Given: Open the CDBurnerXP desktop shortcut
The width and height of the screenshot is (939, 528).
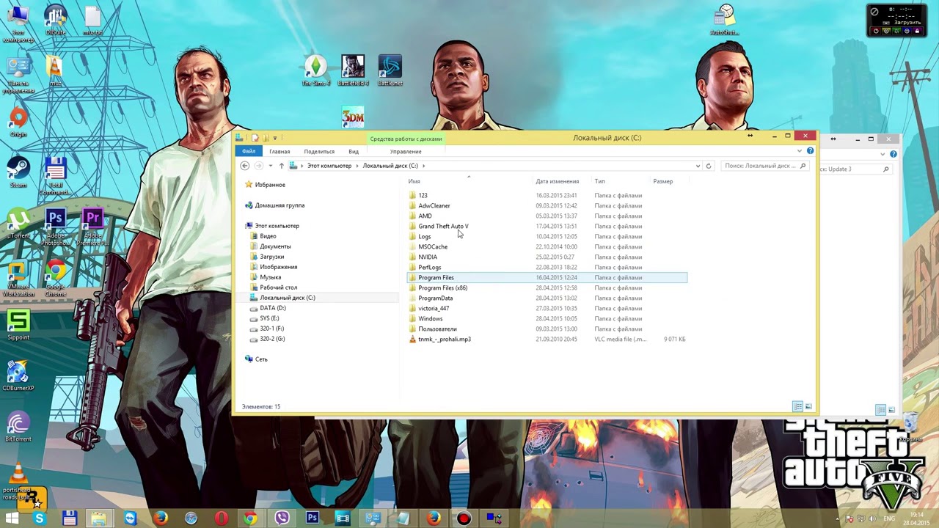Looking at the screenshot, I should (18, 375).
